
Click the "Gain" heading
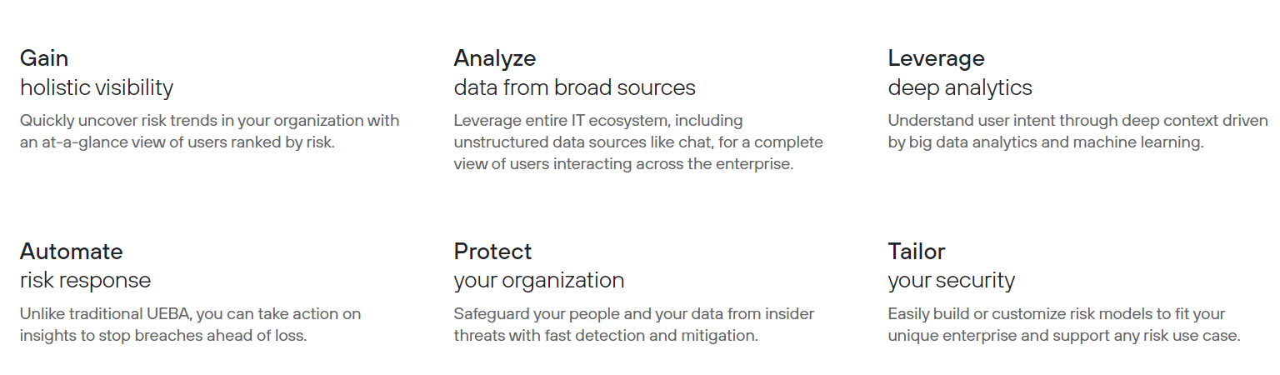(x=44, y=58)
